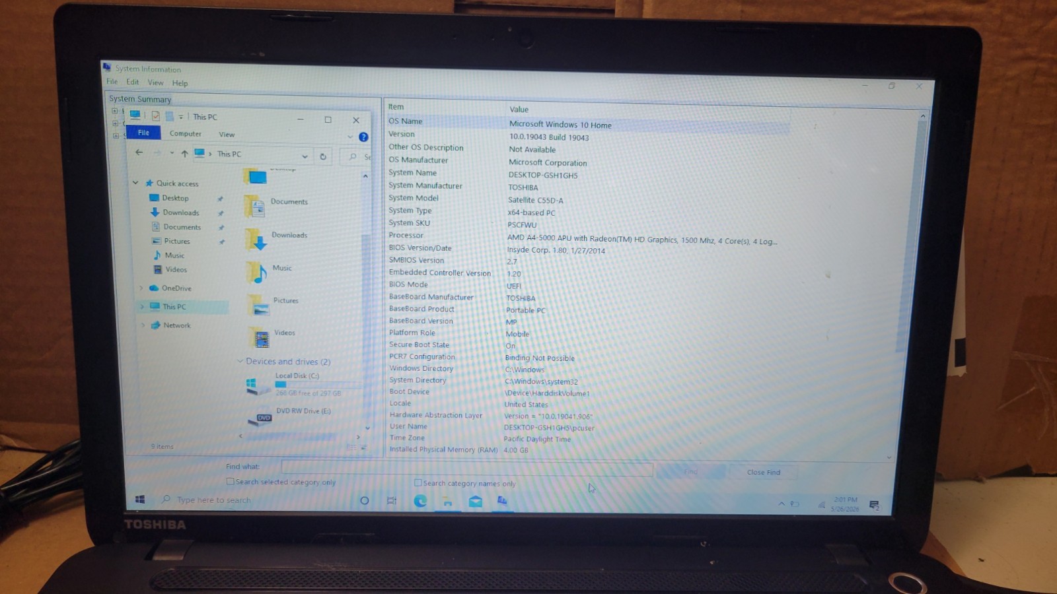Screen dimensions: 1057x594
Task: Open Cortana from the taskbar
Action: point(364,500)
